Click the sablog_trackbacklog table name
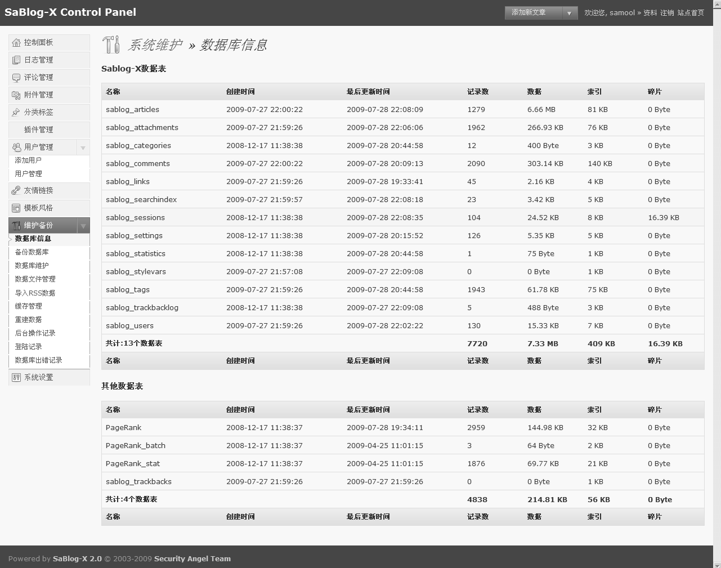 [x=142, y=308]
